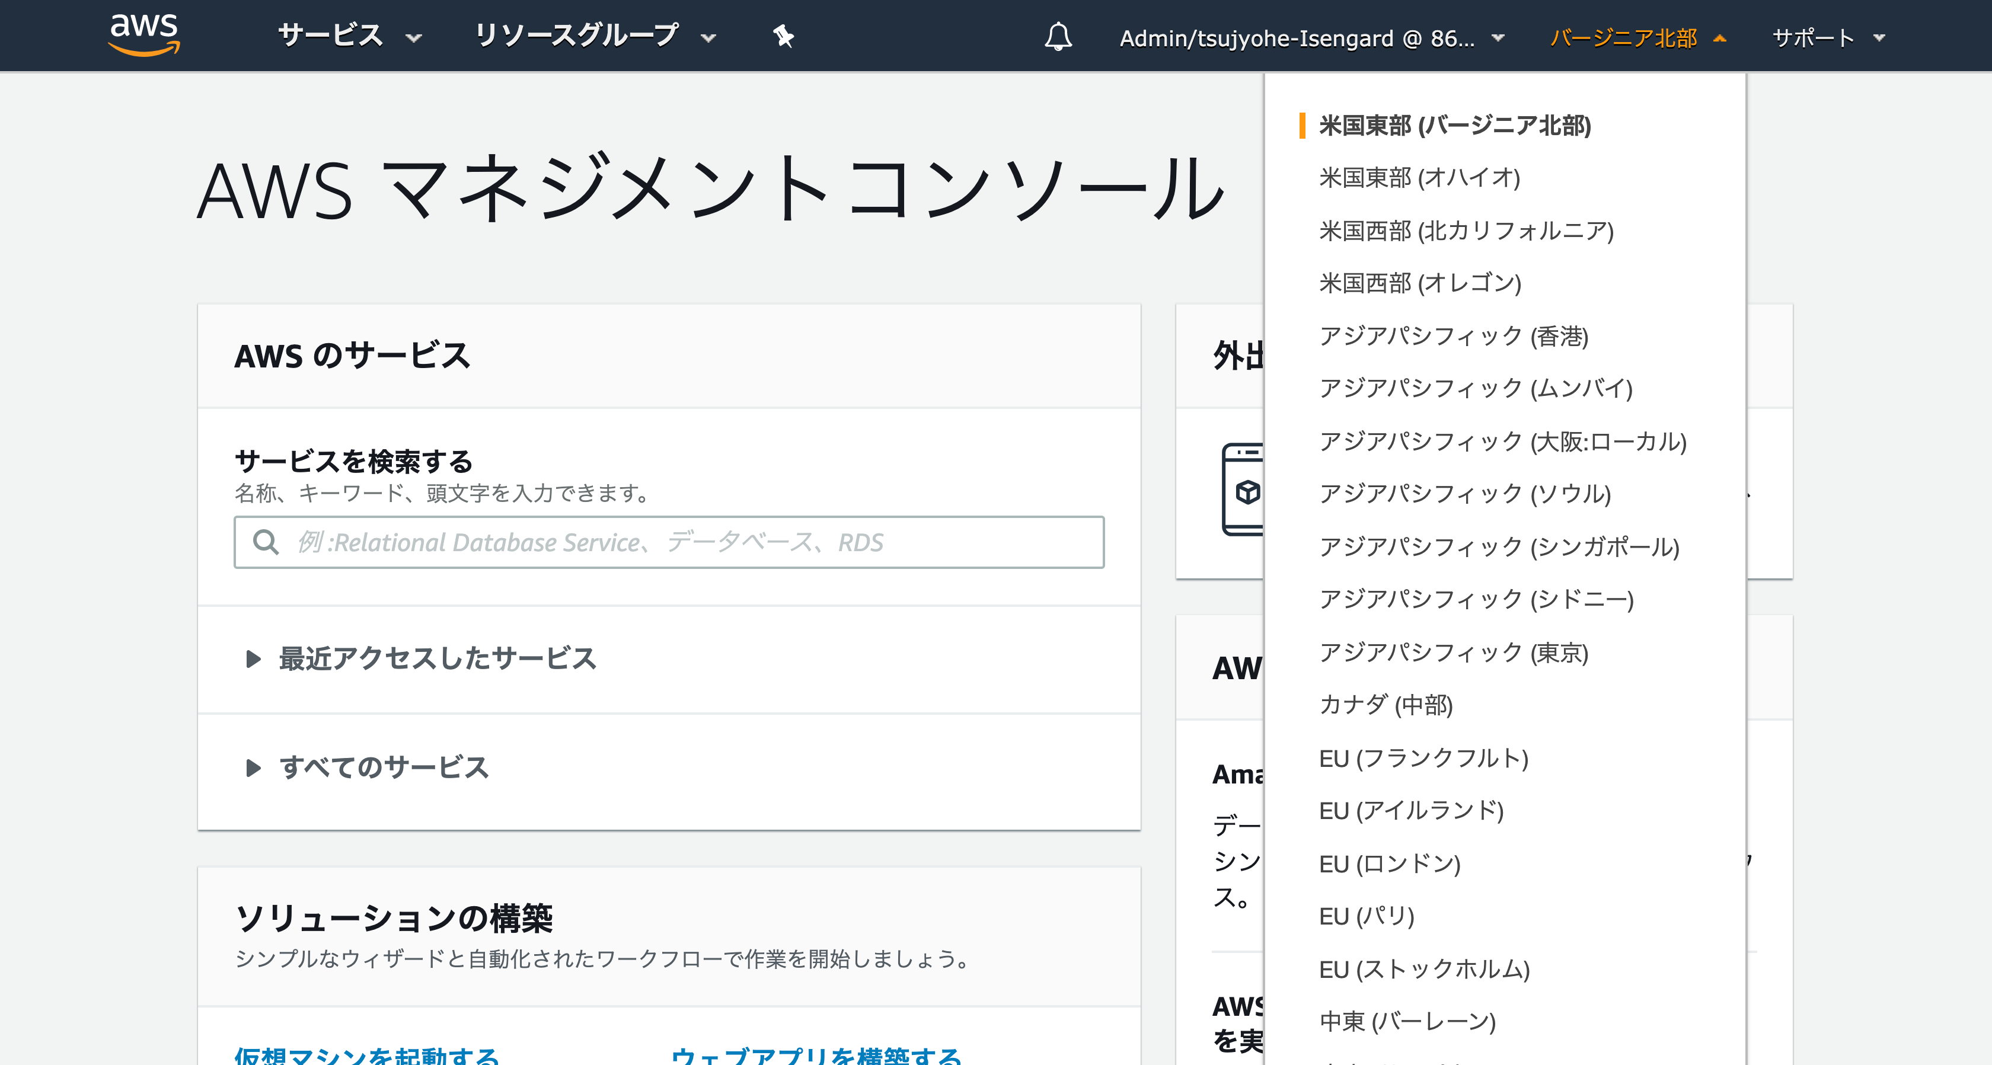Select region 米国東部 (オハイオ)
1992x1065 pixels.
pos(1419,178)
